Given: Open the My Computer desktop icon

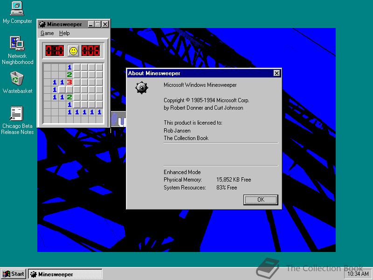Looking at the screenshot, I should [17, 13].
